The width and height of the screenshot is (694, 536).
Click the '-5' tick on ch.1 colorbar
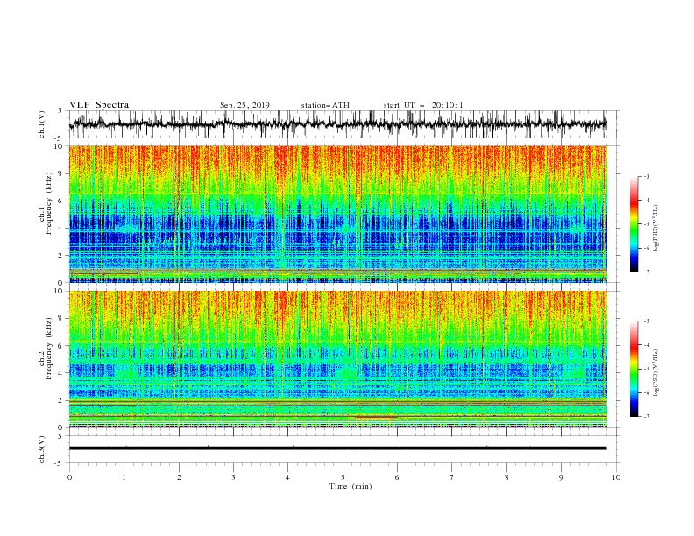click(647, 224)
